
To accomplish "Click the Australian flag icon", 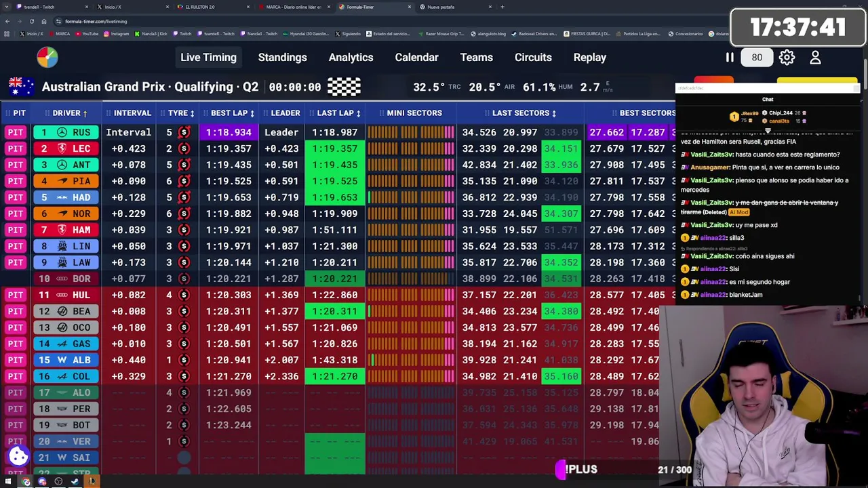I will pos(21,87).
